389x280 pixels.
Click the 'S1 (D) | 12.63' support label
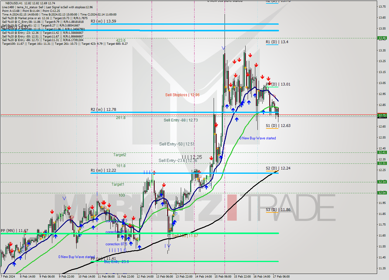pyautogui.click(x=278, y=125)
